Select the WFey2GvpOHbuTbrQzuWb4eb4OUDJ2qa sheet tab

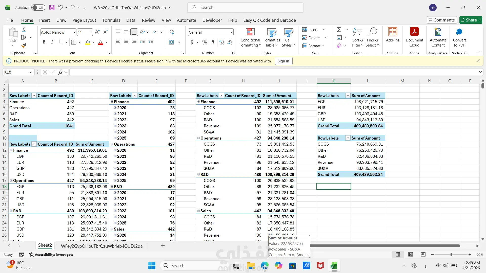click(x=102, y=246)
